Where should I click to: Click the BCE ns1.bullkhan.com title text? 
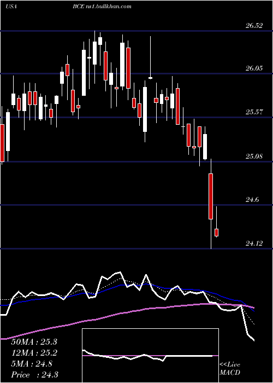tap(102, 7)
